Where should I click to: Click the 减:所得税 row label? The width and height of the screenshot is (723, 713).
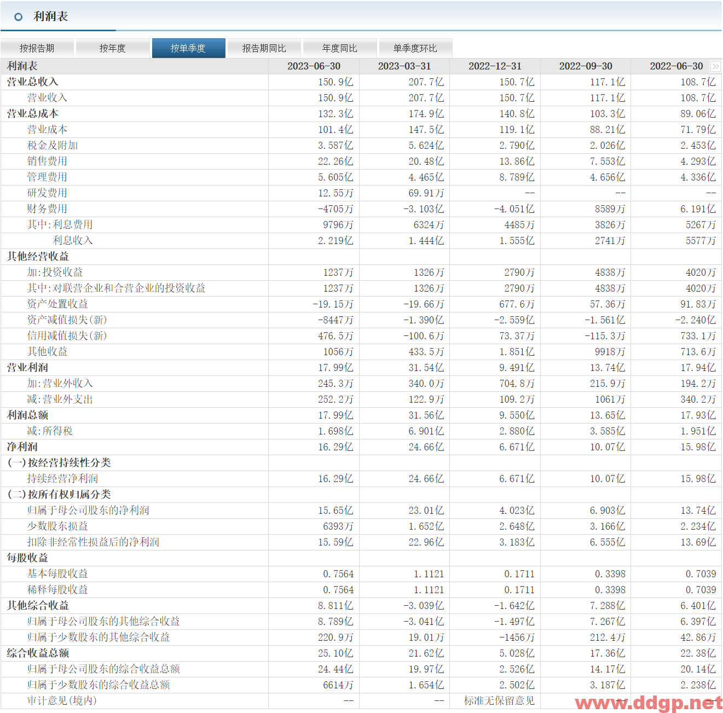(x=50, y=431)
